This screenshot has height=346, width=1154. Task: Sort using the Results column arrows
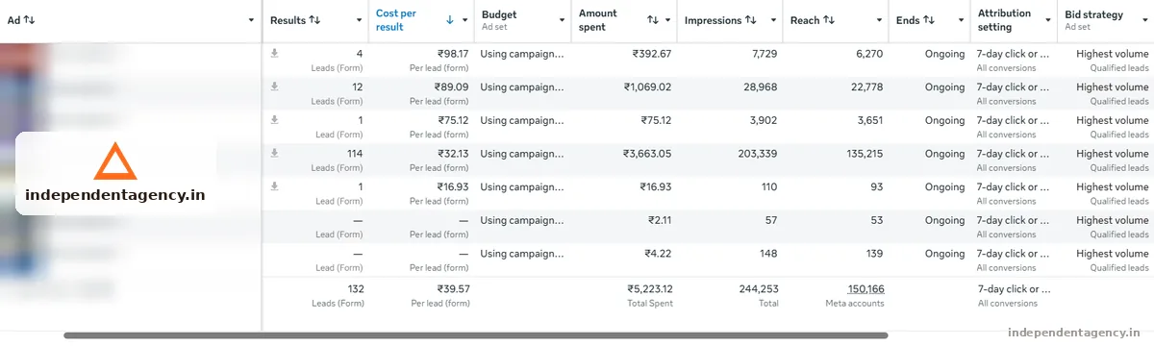click(314, 20)
